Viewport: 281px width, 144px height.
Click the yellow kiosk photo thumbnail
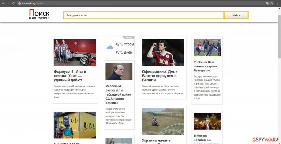(x=75, y=125)
